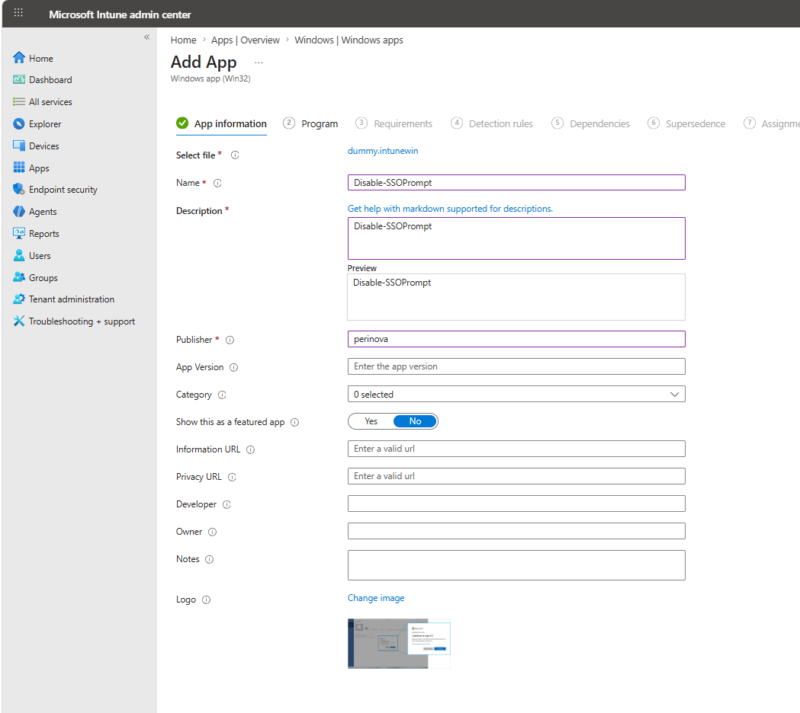Open the ellipsis menu beside Add App
The image size is (800, 713).
coord(259,62)
